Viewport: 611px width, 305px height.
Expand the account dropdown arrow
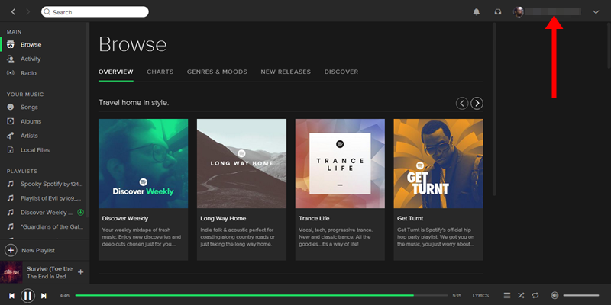(x=596, y=12)
